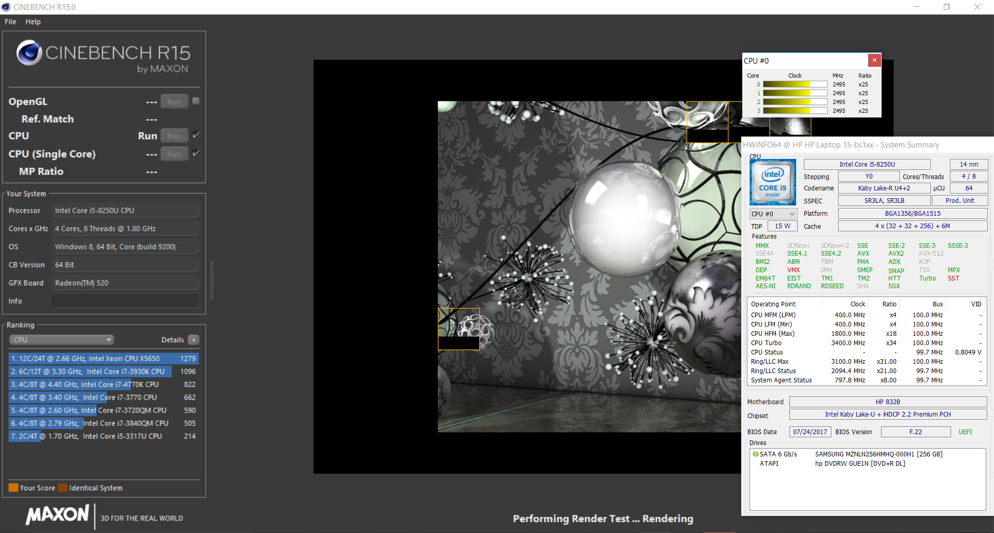Click the BGA1356/BGA1515 platform field
Screen dimensions: 994x533
pyautogui.click(x=913, y=213)
